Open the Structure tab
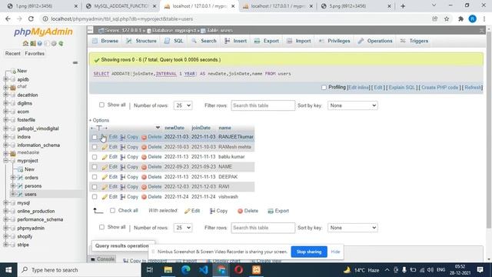The width and height of the screenshot is (492, 277). pos(141,41)
